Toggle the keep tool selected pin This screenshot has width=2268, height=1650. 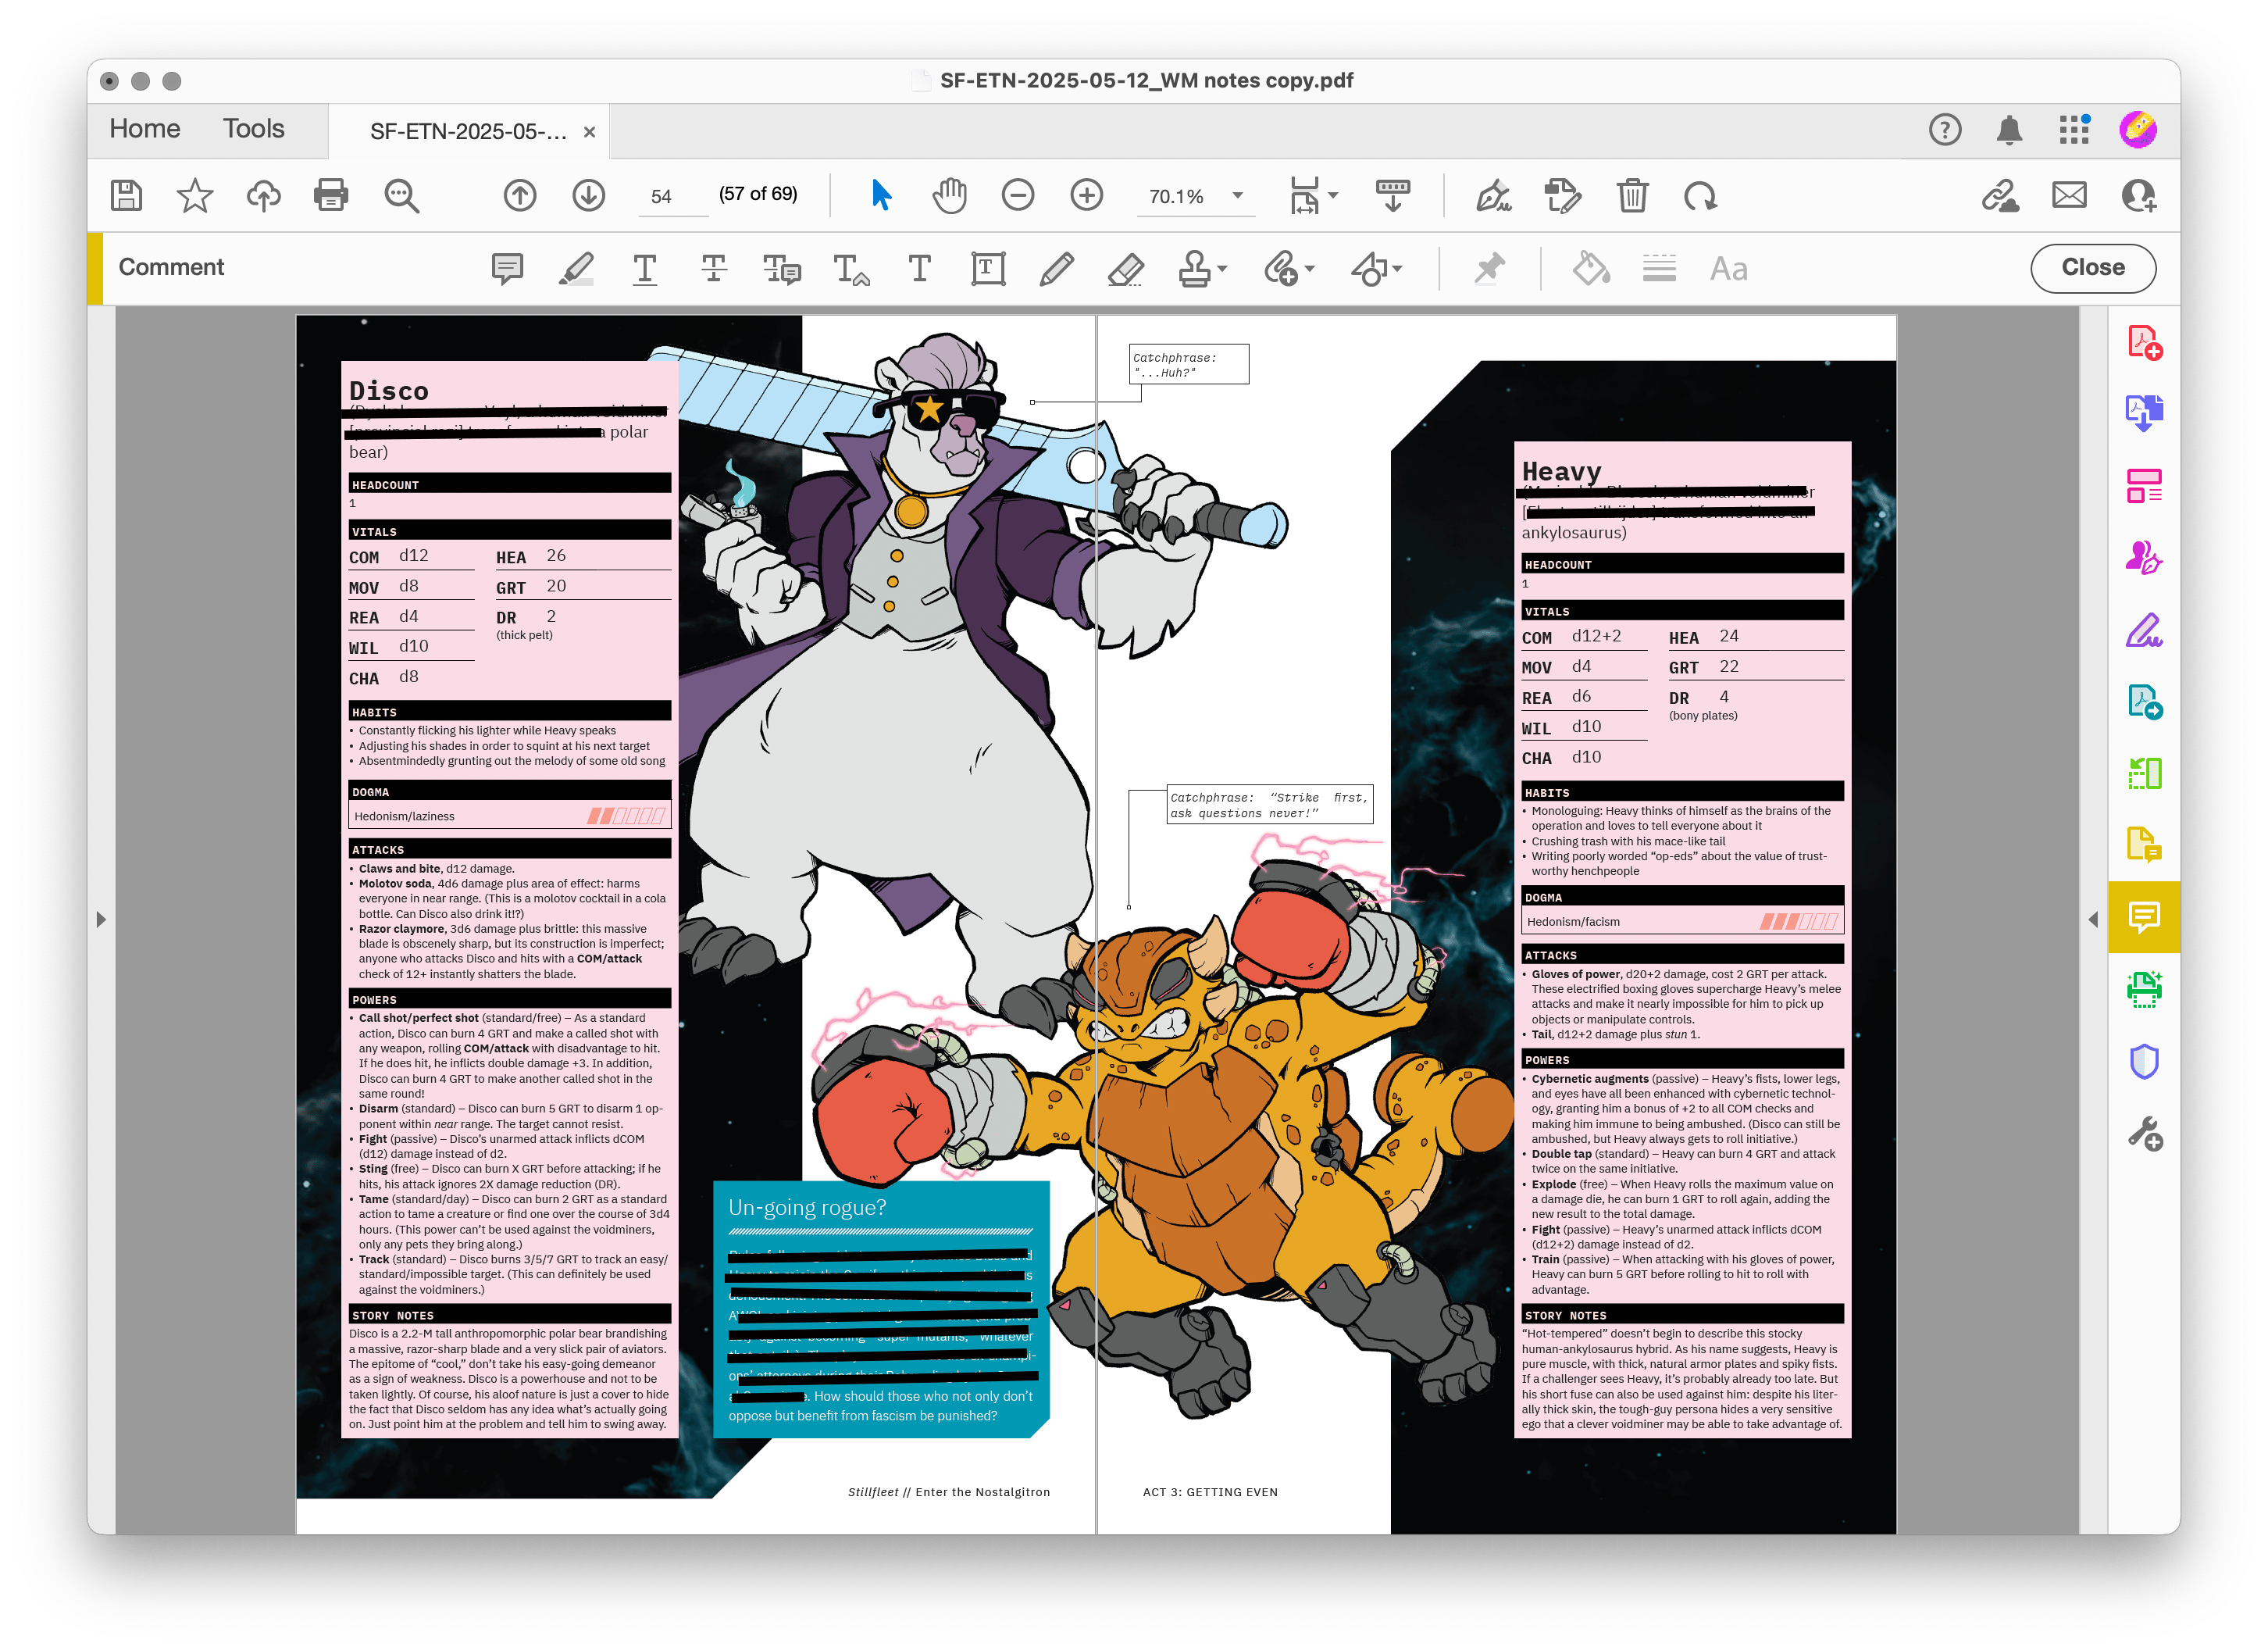coord(1489,268)
